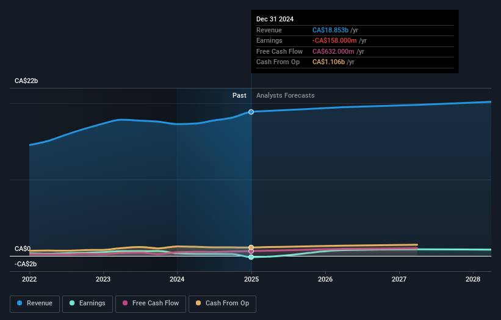Click the CA$632.000m free cash flow value
501x320 pixels.
tap(333, 51)
